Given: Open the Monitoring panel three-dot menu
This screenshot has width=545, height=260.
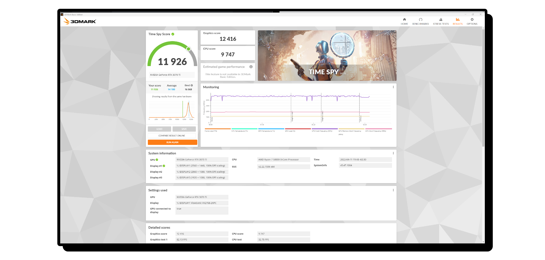Looking at the screenshot, I should click(x=393, y=87).
